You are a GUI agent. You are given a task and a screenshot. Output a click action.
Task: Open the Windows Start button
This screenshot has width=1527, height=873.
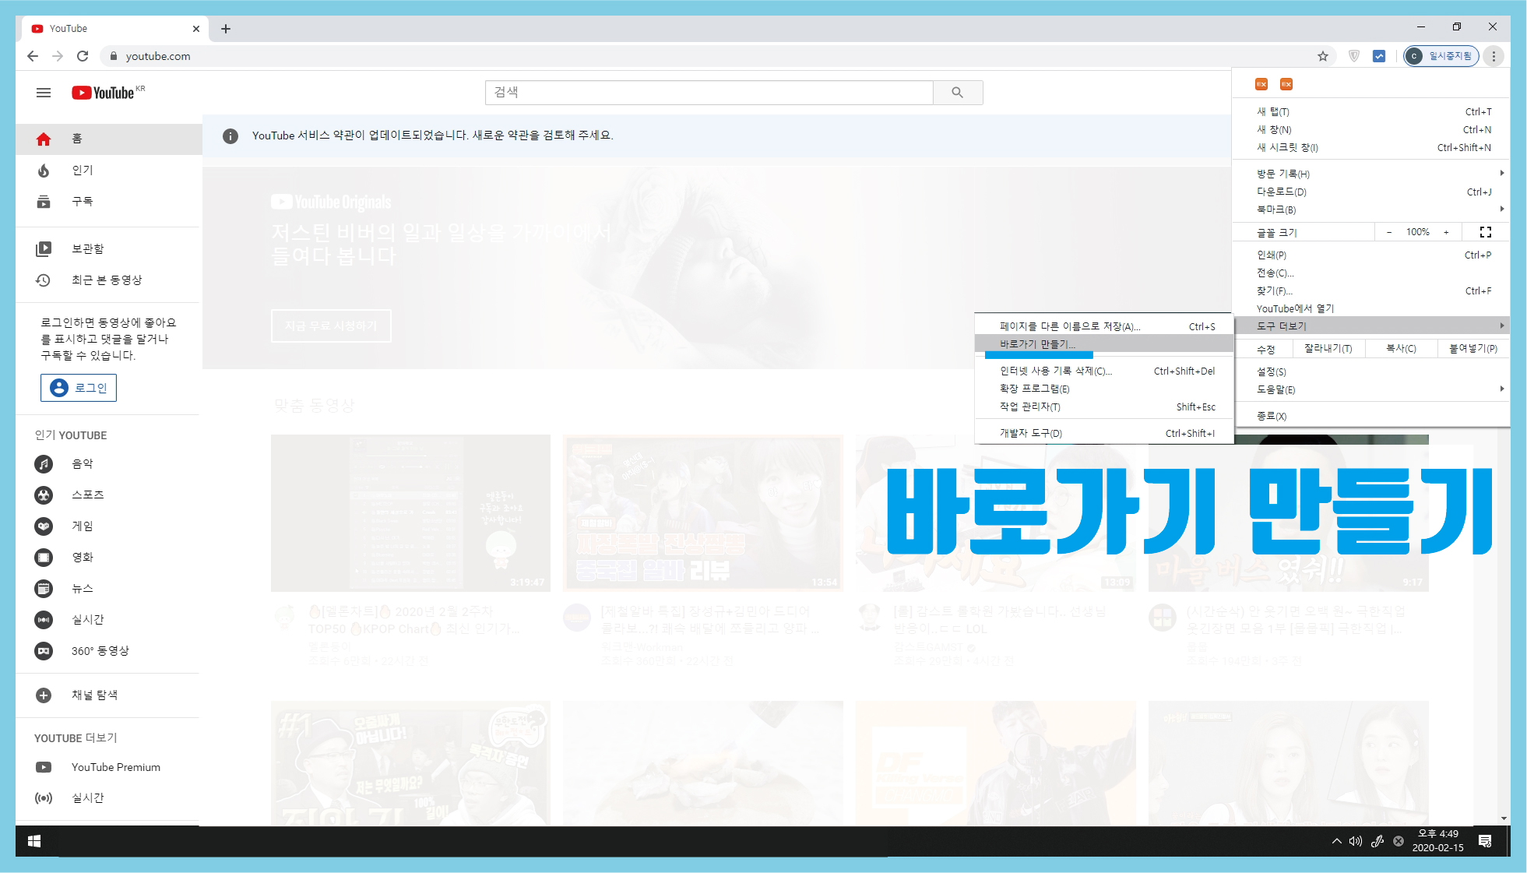(x=34, y=841)
